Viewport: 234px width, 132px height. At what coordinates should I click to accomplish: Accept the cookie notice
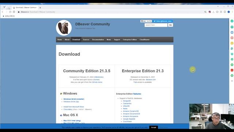(154, 127)
